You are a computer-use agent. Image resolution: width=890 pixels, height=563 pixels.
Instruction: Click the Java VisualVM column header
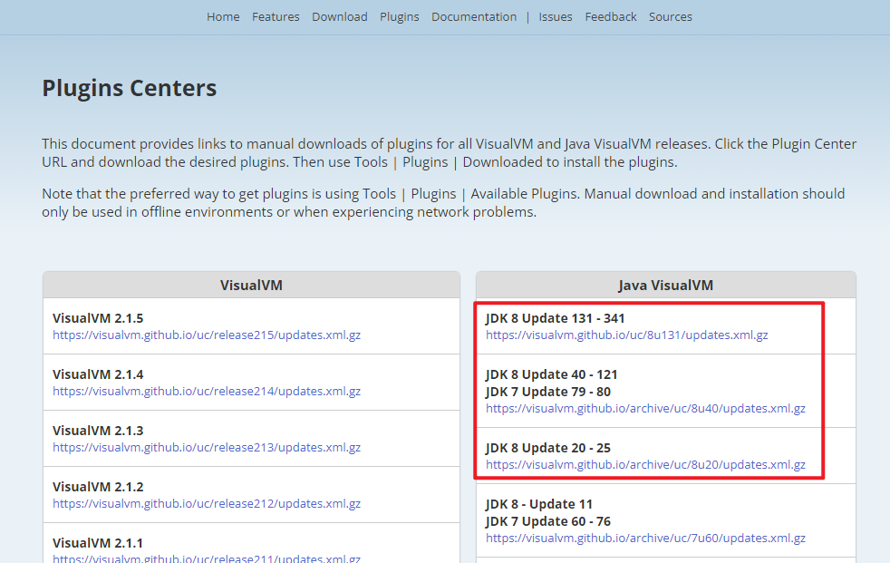[666, 285]
